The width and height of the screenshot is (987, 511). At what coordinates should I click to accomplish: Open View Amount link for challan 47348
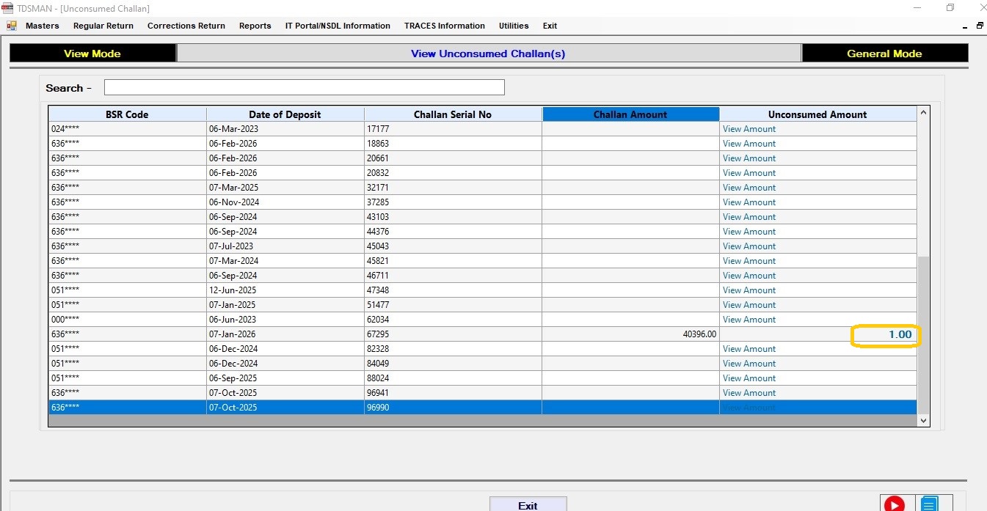click(x=749, y=290)
